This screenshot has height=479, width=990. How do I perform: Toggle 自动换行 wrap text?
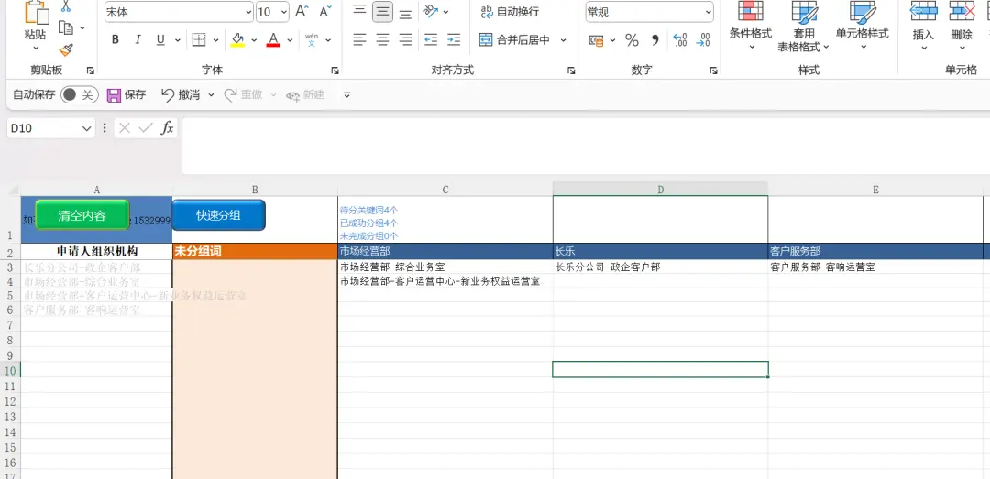(510, 11)
